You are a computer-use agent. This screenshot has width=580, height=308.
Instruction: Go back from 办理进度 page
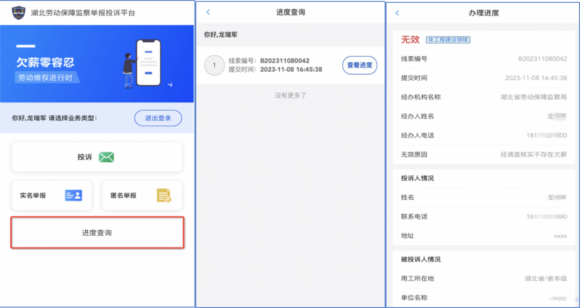pos(397,13)
